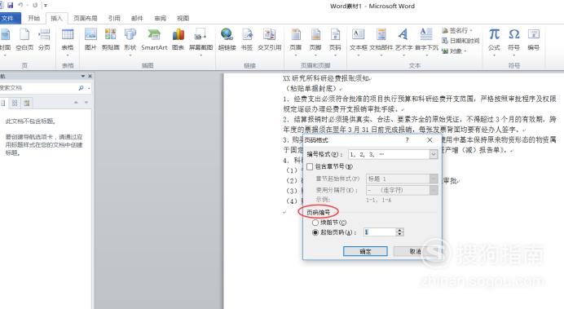Open the Use separator (使用分隔符) dropdown

434,190
